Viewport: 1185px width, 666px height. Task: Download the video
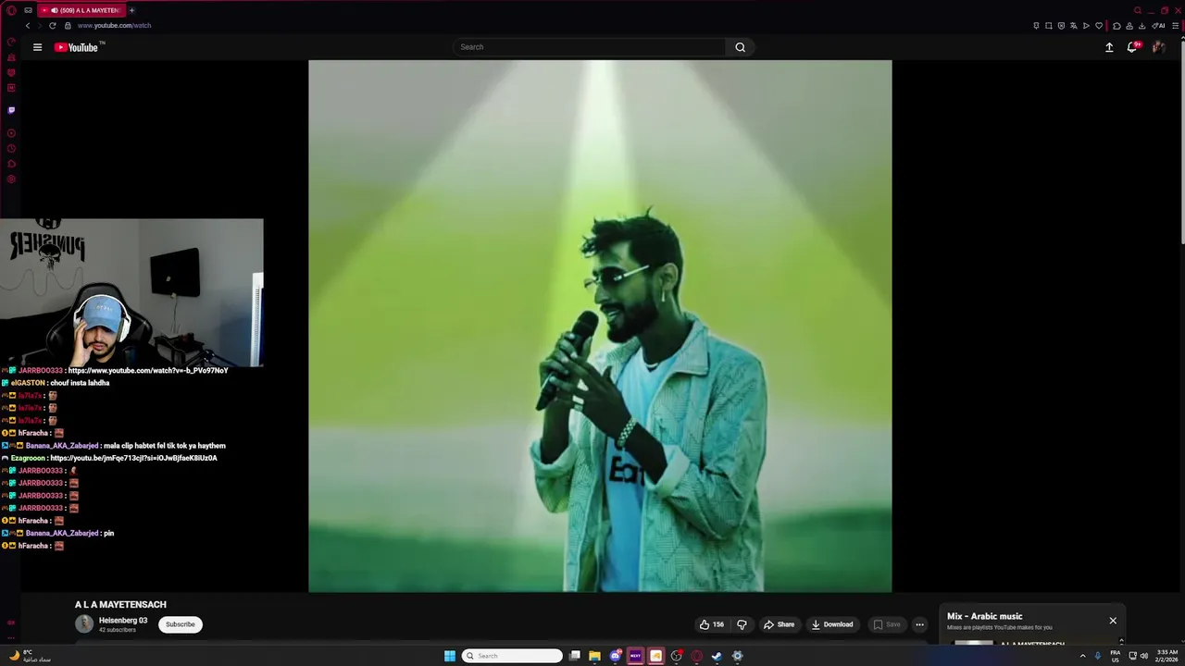832,624
